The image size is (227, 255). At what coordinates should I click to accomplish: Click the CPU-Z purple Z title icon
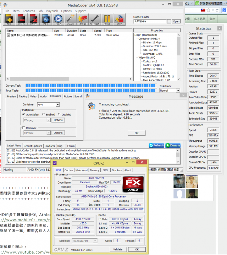pyautogui.click(x=55, y=163)
